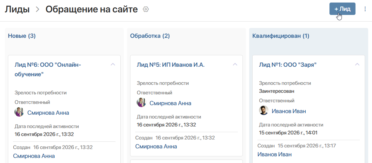The image size is (372, 163).
Task: Click the breadcrumb arrow separator
Action: (x=37, y=10)
